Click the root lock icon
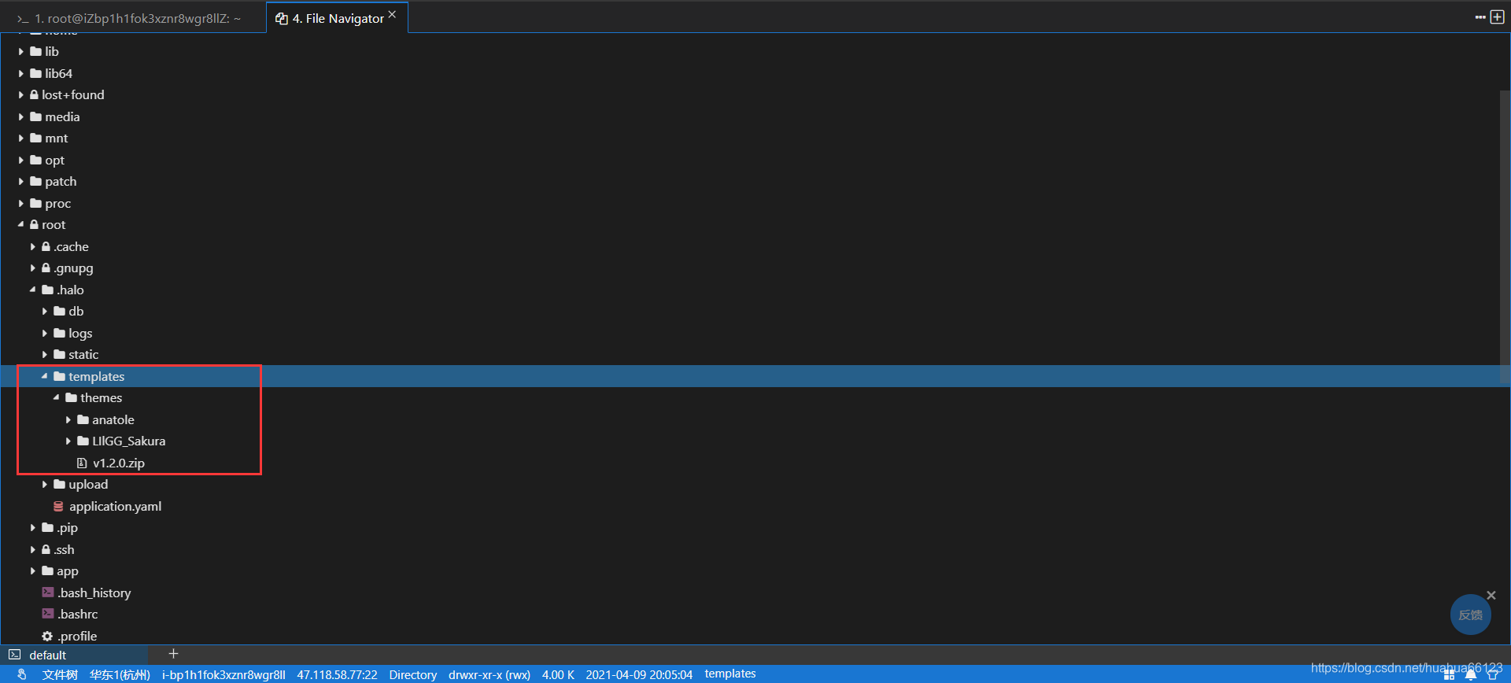The width and height of the screenshot is (1511, 683). pos(34,224)
